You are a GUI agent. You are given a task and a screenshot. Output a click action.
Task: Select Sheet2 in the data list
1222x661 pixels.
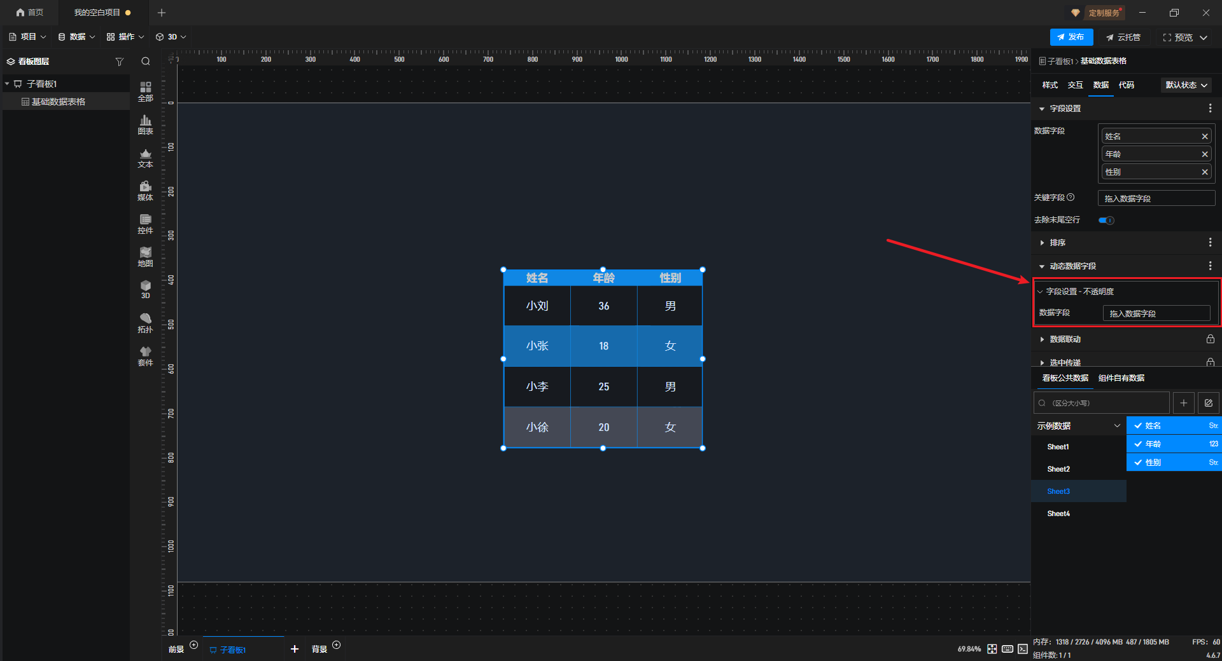pyautogui.click(x=1058, y=469)
